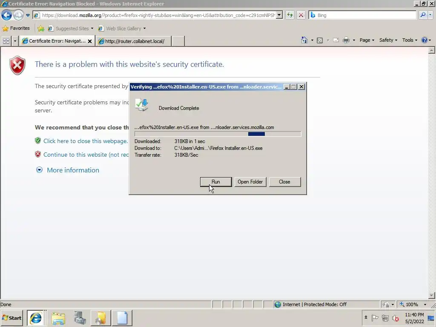
Task: Click Action Center flag tray icon
Action: (x=375, y=318)
